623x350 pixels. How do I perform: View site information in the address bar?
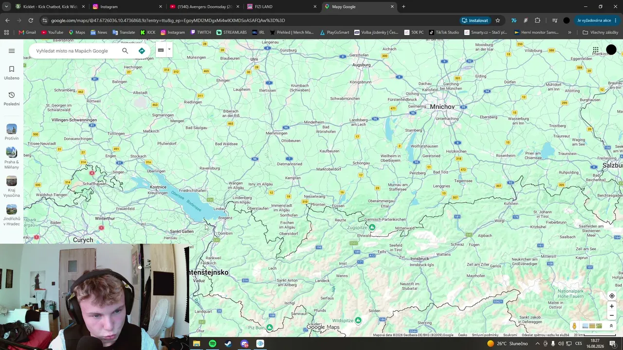click(x=45, y=20)
